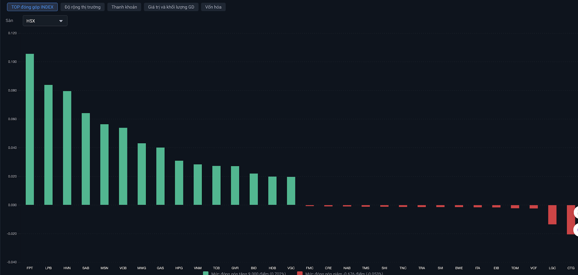Screen dimensions: 578x275
Task: Switch to the Vốn hóa tab
Action: [213, 7]
